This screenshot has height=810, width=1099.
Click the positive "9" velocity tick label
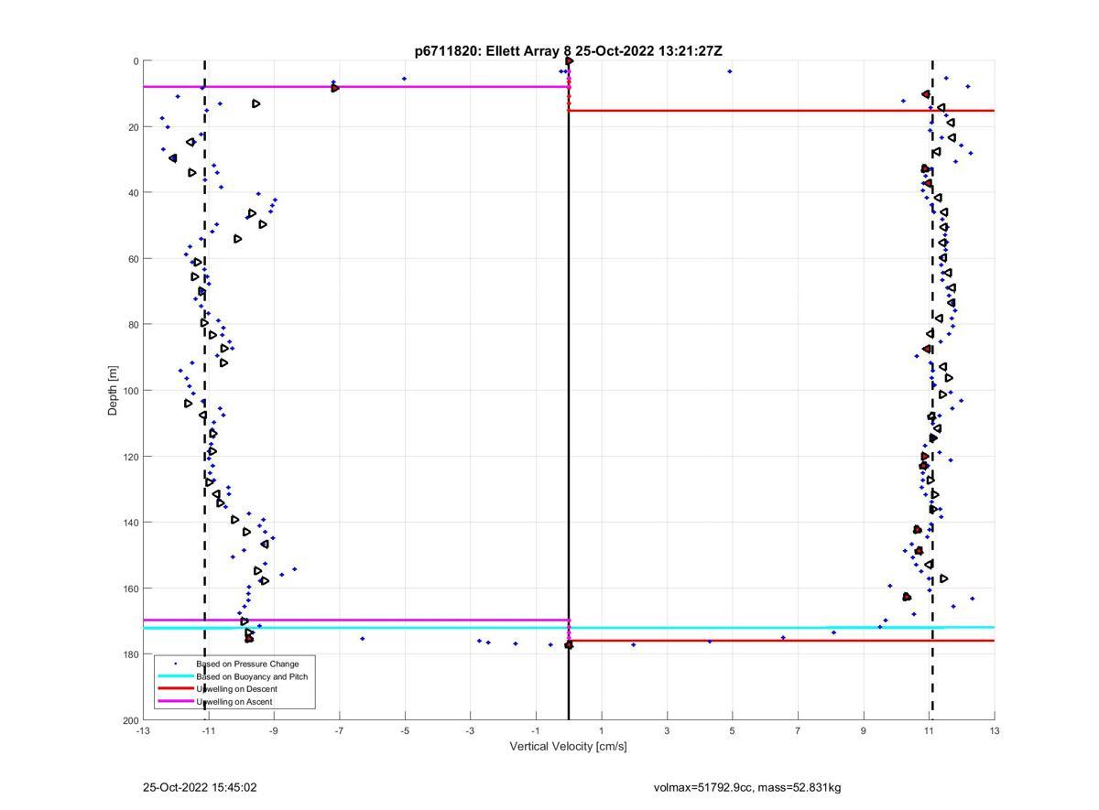(x=864, y=730)
